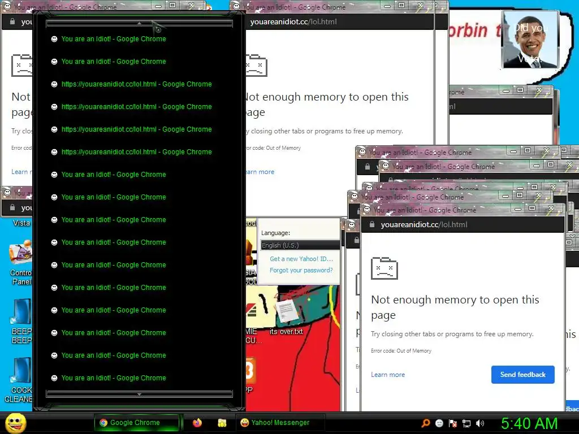579x434 pixels.
Task: Click smiley favicon in front Chrome title bar
Action: click(x=366, y=210)
